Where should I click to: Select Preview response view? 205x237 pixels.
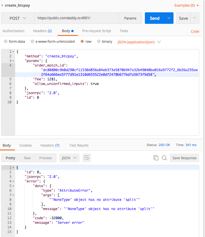[46, 158]
